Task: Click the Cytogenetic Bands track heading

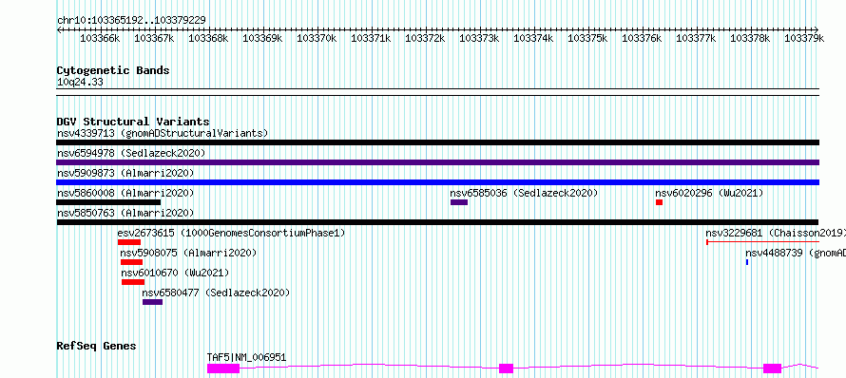Action: (113, 70)
